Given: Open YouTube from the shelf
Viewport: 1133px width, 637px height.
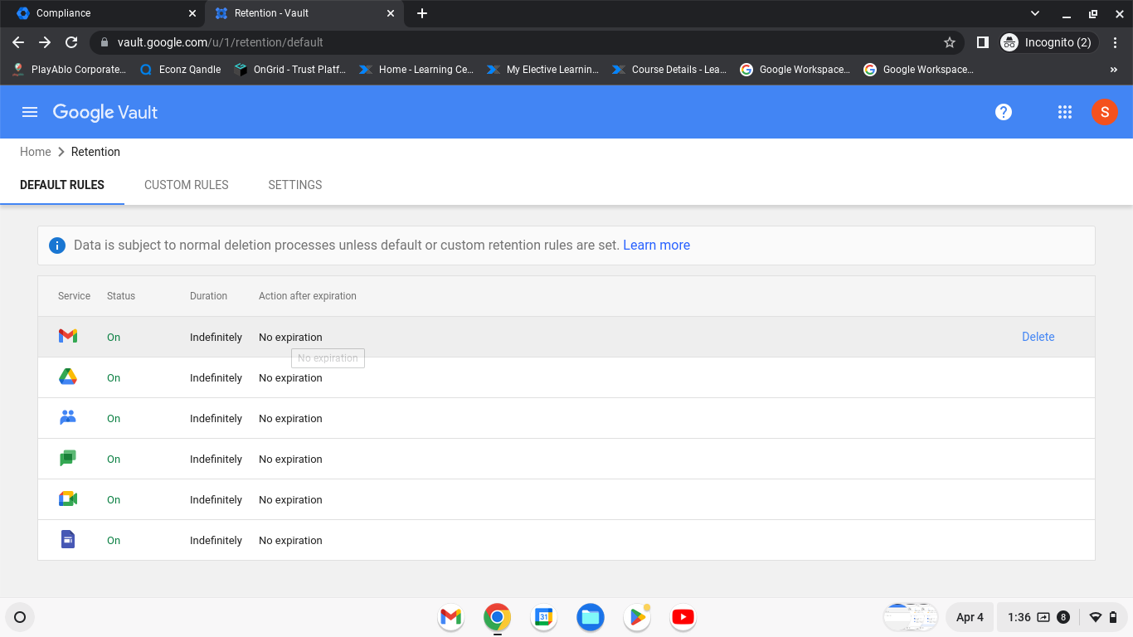Looking at the screenshot, I should (683, 616).
